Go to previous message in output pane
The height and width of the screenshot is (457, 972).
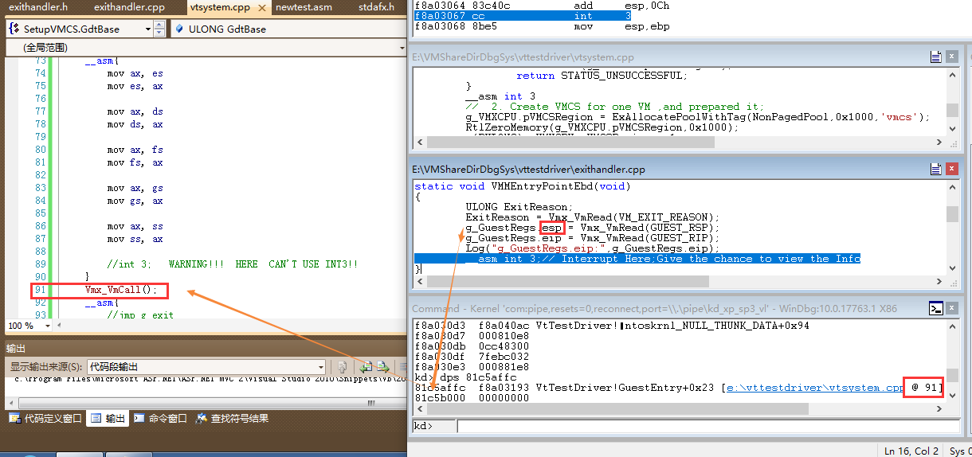366,366
